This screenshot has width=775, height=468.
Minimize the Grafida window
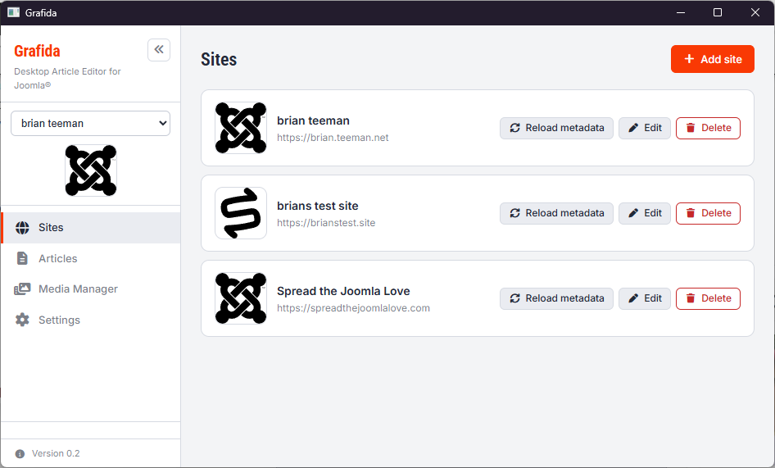[x=681, y=12]
